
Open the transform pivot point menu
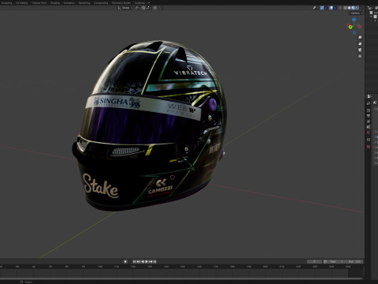coord(137,8)
